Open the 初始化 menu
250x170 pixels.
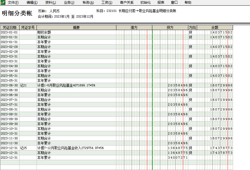[146, 3]
